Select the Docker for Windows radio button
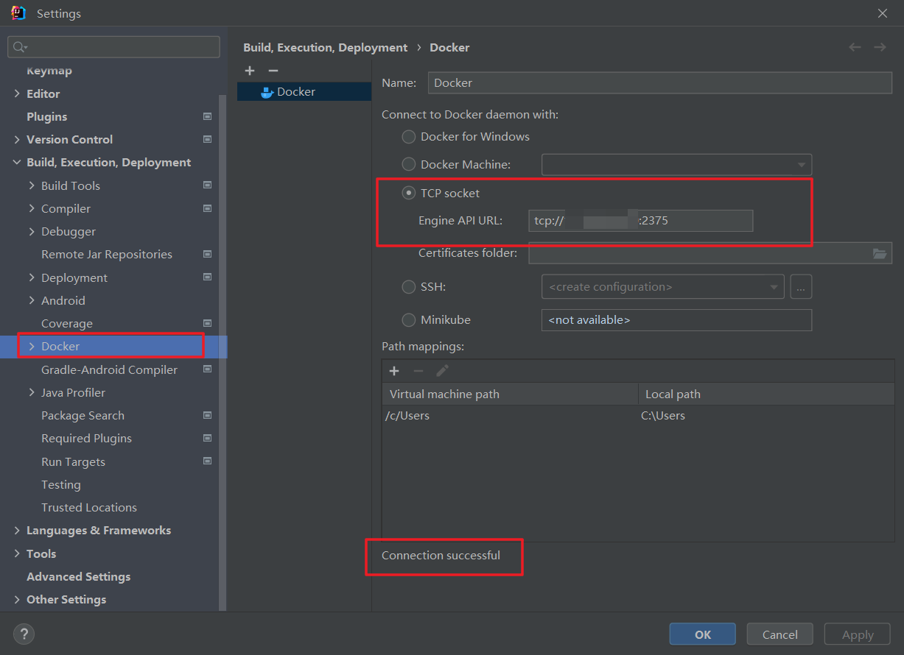Image resolution: width=904 pixels, height=655 pixels. coord(408,136)
